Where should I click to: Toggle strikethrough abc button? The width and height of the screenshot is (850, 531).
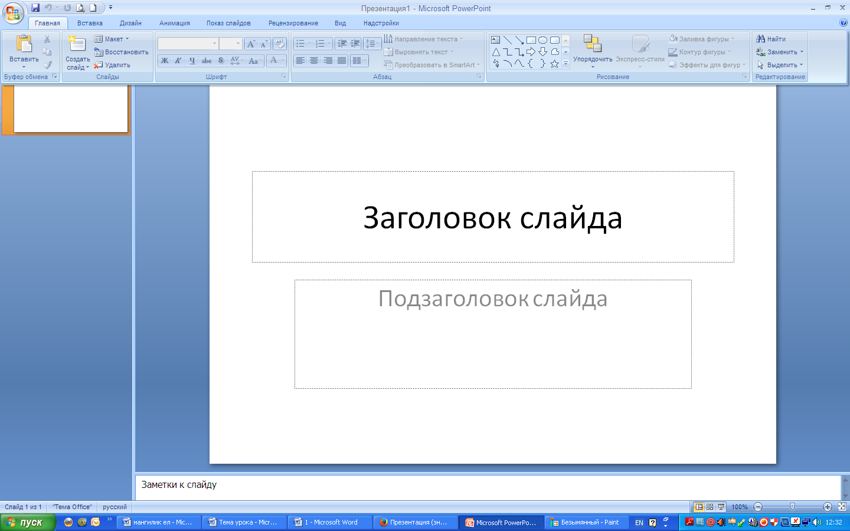[206, 61]
